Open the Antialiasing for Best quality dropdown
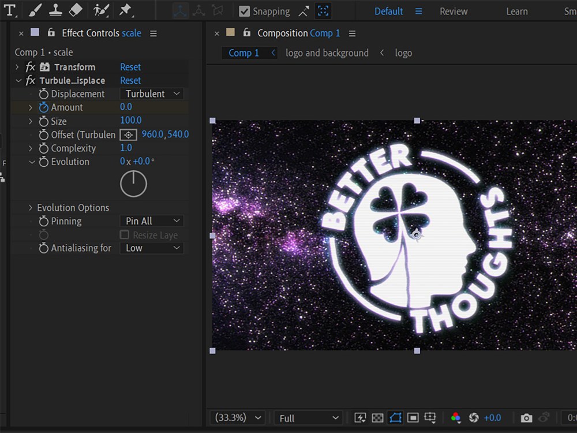Viewport: 577px width, 433px height. (x=151, y=248)
